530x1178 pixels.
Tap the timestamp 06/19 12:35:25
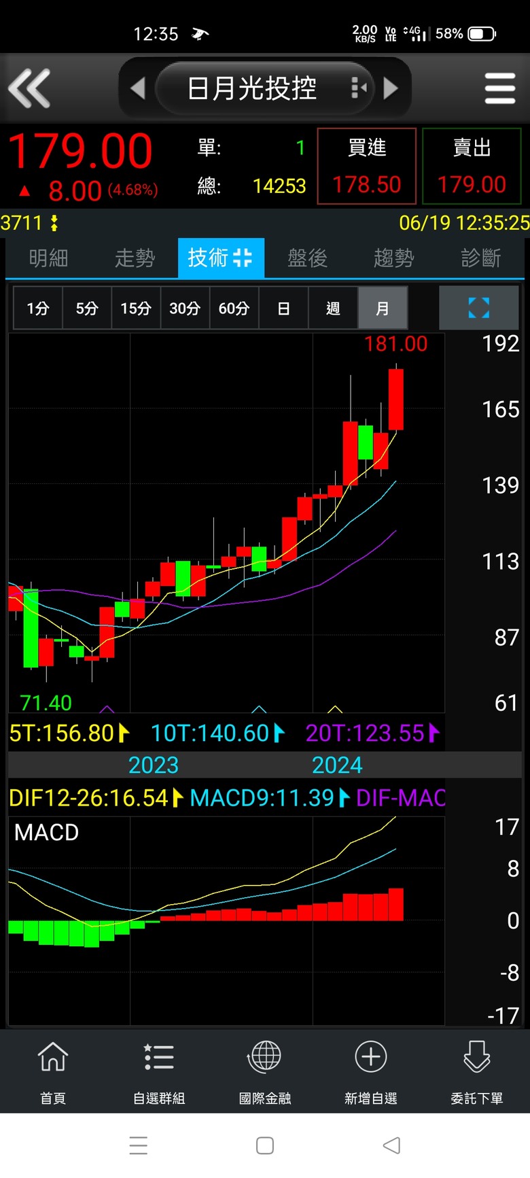coord(464,223)
